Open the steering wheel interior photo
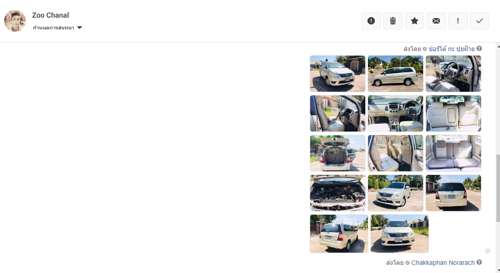The width and height of the screenshot is (500, 273). pos(453,74)
